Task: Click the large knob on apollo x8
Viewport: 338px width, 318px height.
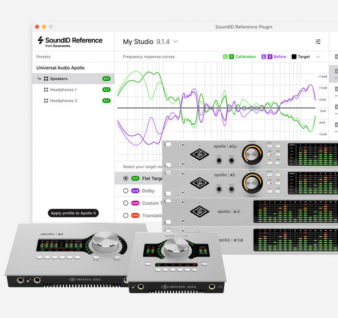Action: [x=252, y=183]
